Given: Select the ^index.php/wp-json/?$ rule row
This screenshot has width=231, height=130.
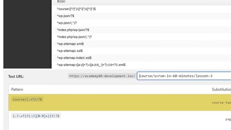Looking at the screenshot, I should 141,30.
